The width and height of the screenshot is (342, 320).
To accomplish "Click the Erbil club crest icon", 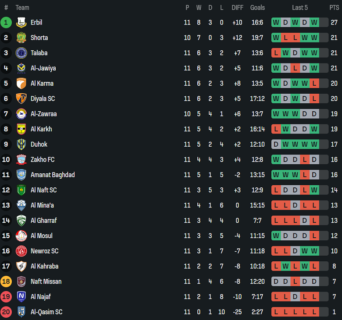I will (21, 22).
